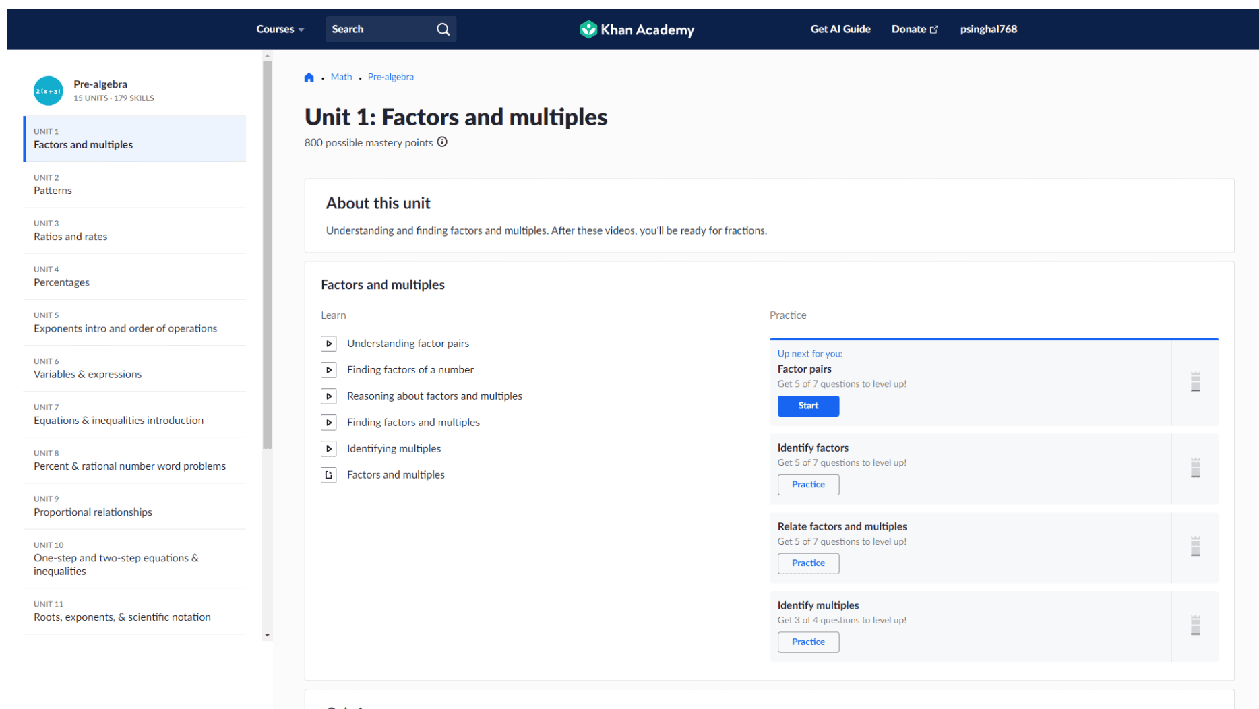Go to Math breadcrumb link
This screenshot has width=1259, height=709.
point(341,77)
